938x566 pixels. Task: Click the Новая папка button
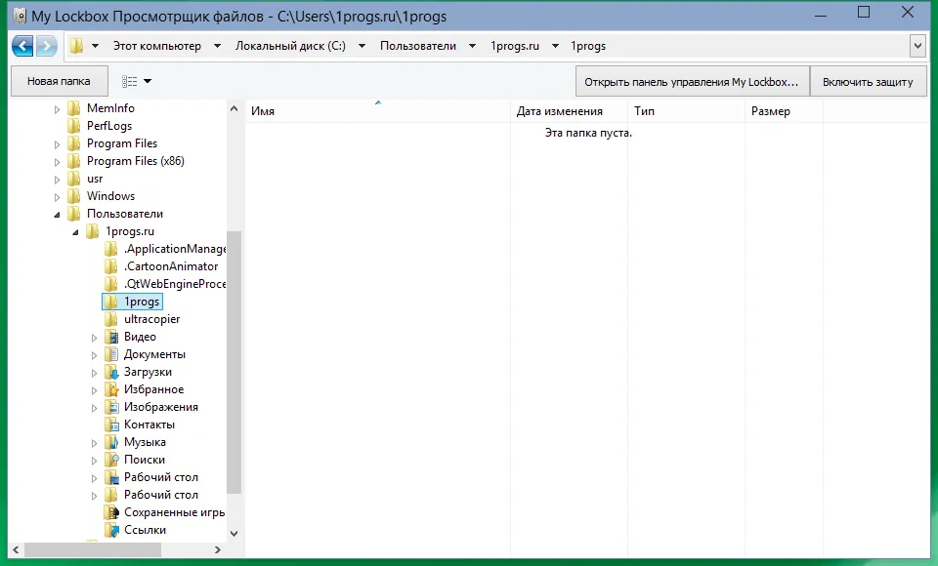pyautogui.click(x=60, y=81)
